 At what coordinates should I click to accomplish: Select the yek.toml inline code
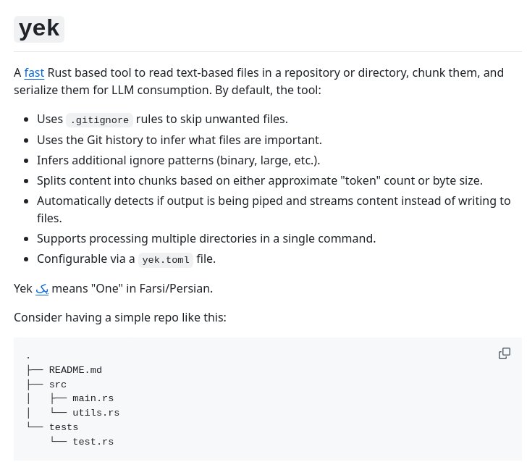(x=166, y=260)
